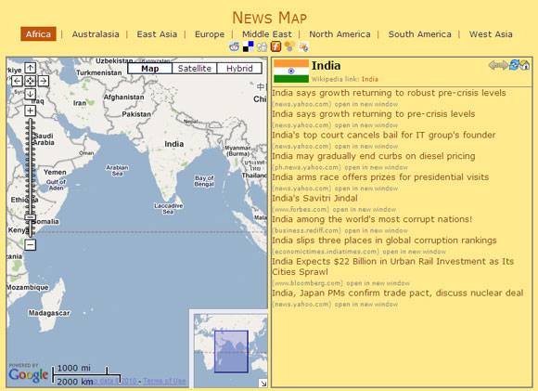
Task: Open the East Asia region tab
Action: 157,34
